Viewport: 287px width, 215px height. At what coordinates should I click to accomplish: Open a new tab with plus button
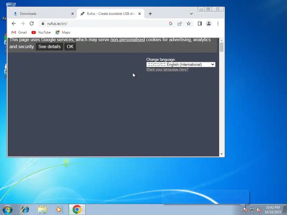(x=150, y=14)
